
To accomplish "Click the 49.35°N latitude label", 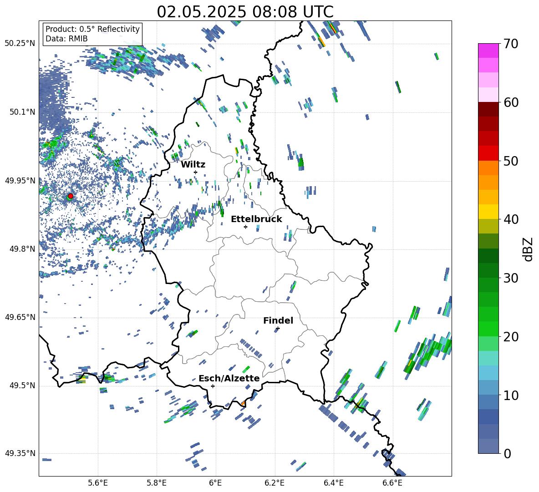I will pyautogui.click(x=20, y=453).
